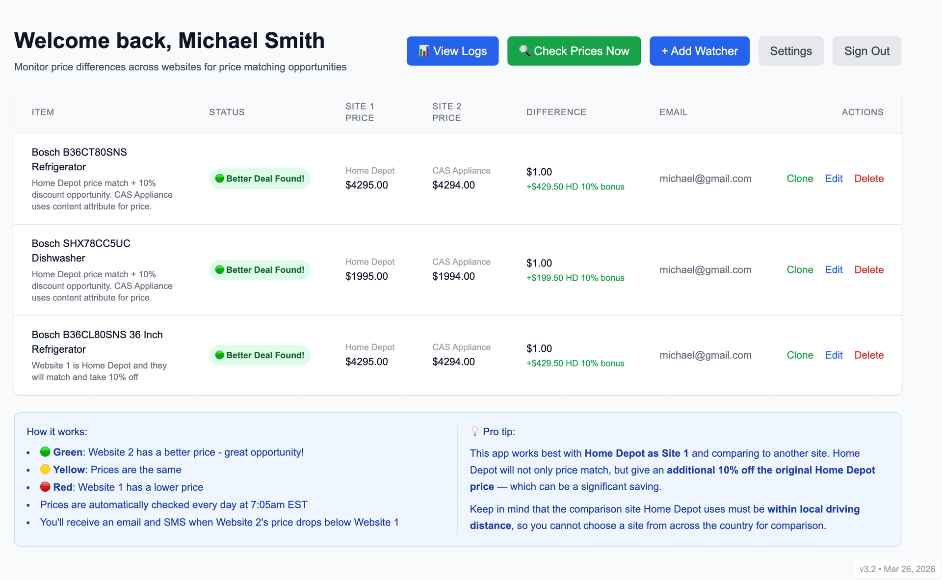The image size is (942, 580).
Task: Clone the Bosch SHX78CC5UC Dishwasher watcher
Action: (x=800, y=269)
